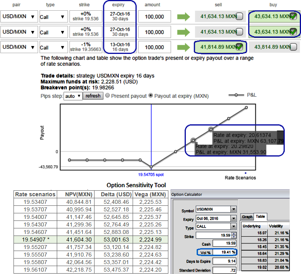Expand the Symbol USD/MXN dropdown in Option Calculator
301x274 pixels.
pyautogui.click(x=233, y=210)
